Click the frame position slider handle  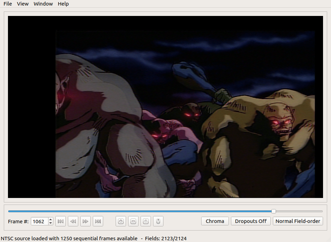274,211
